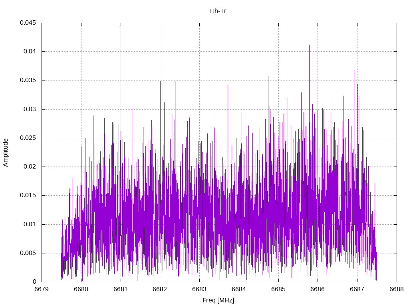409x306 pixels.
Task: Click the x-axis tick label 6687
Action: point(357,289)
